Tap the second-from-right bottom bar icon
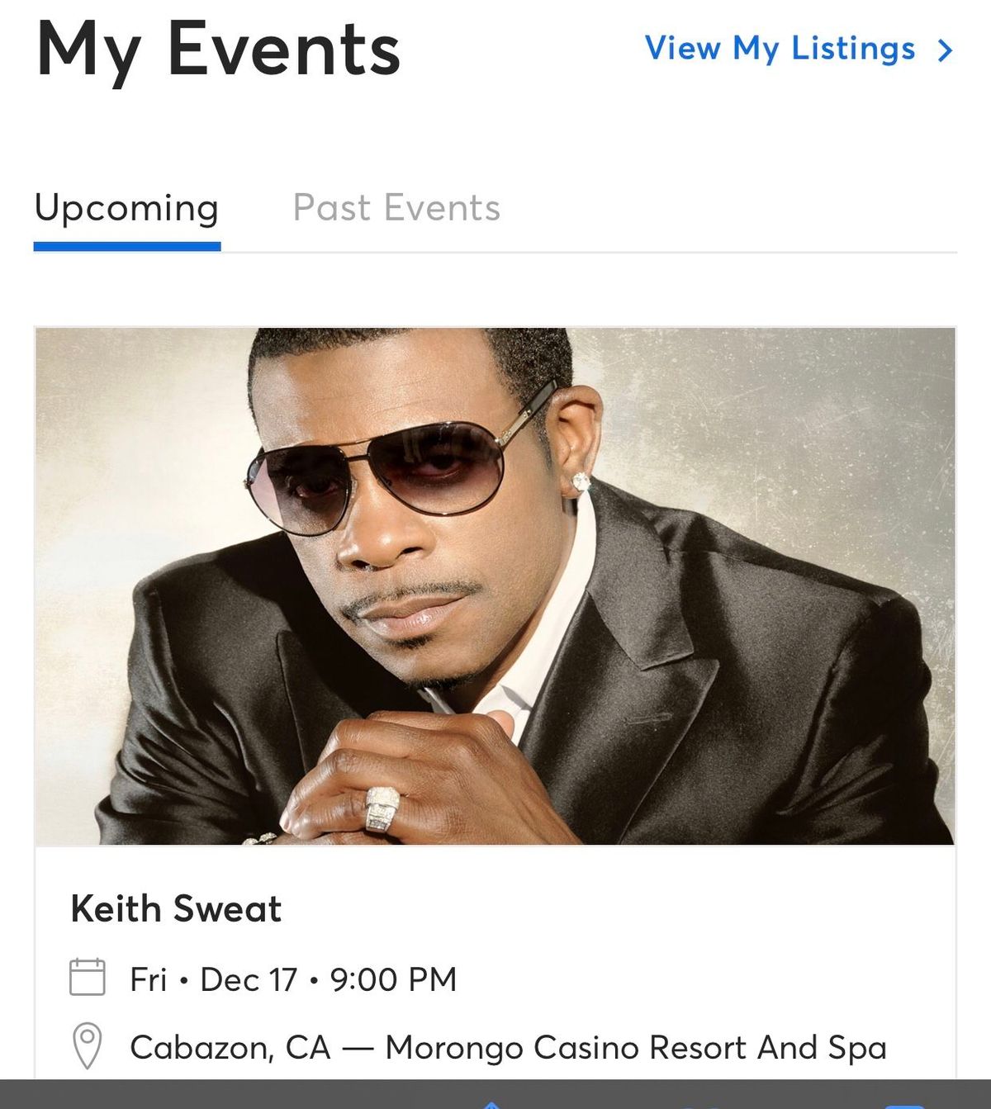The height and width of the screenshot is (1109, 991). tap(699, 1105)
